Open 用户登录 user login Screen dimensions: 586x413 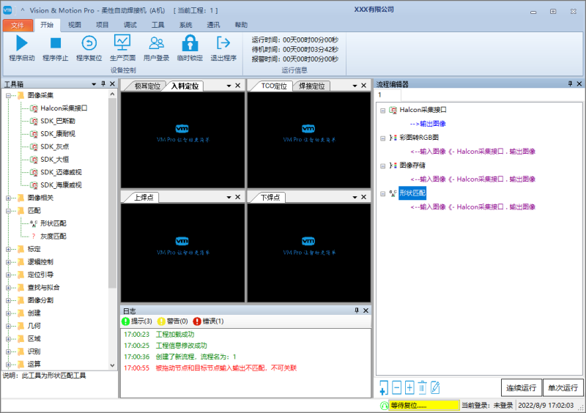(x=156, y=43)
